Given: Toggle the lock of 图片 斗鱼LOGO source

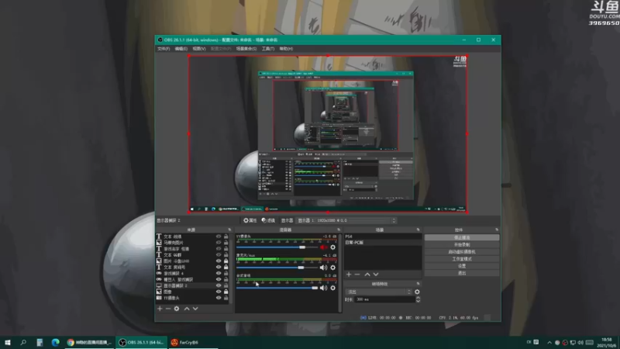Looking at the screenshot, I should point(226,261).
